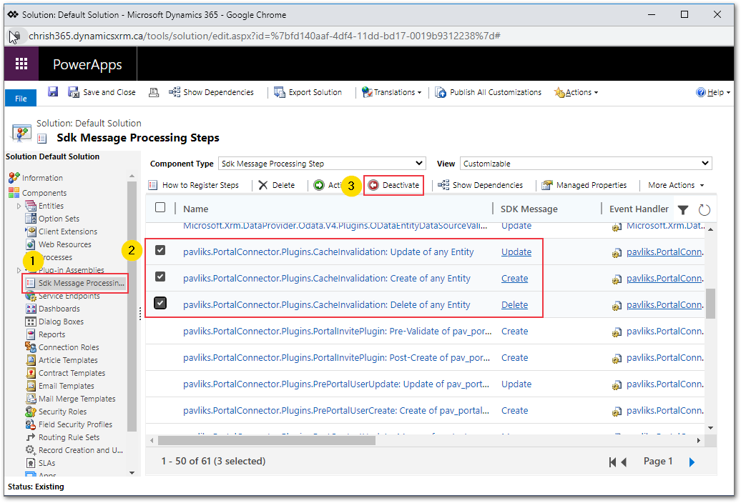Click the green Activate icon

[x=319, y=185]
